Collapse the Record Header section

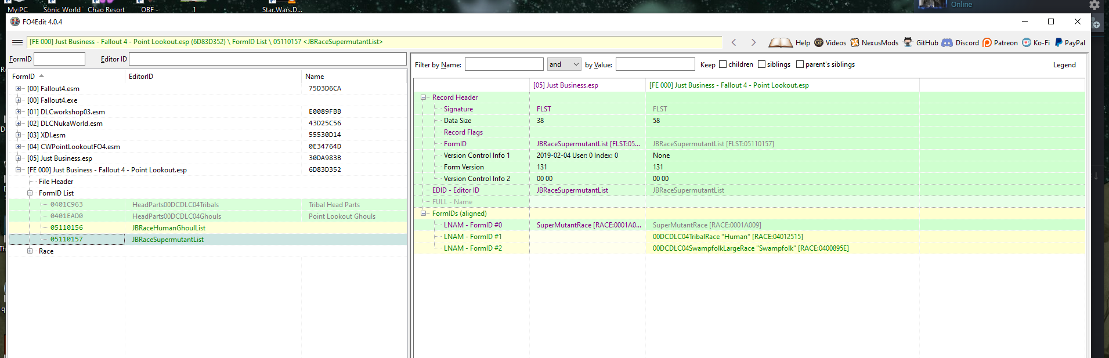[x=423, y=97]
